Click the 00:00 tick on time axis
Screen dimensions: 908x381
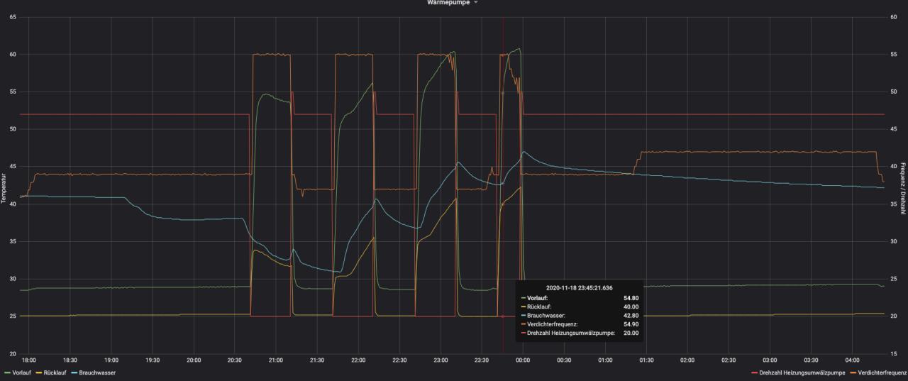[523, 360]
